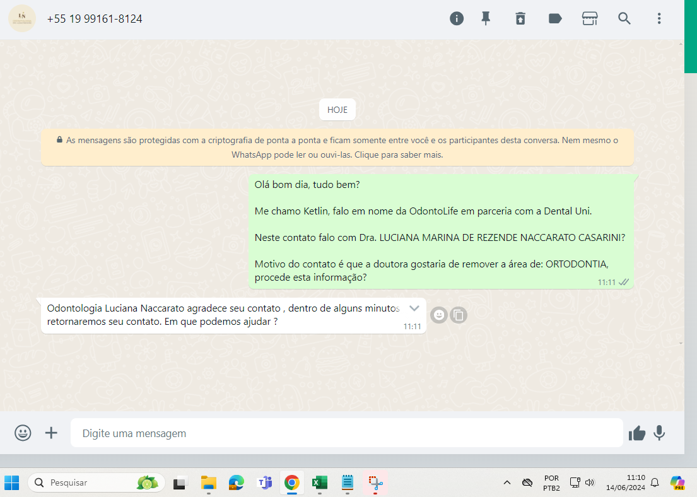Expand the message options chevron on the auto-reply
Image resolution: width=697 pixels, height=497 pixels.
[414, 308]
